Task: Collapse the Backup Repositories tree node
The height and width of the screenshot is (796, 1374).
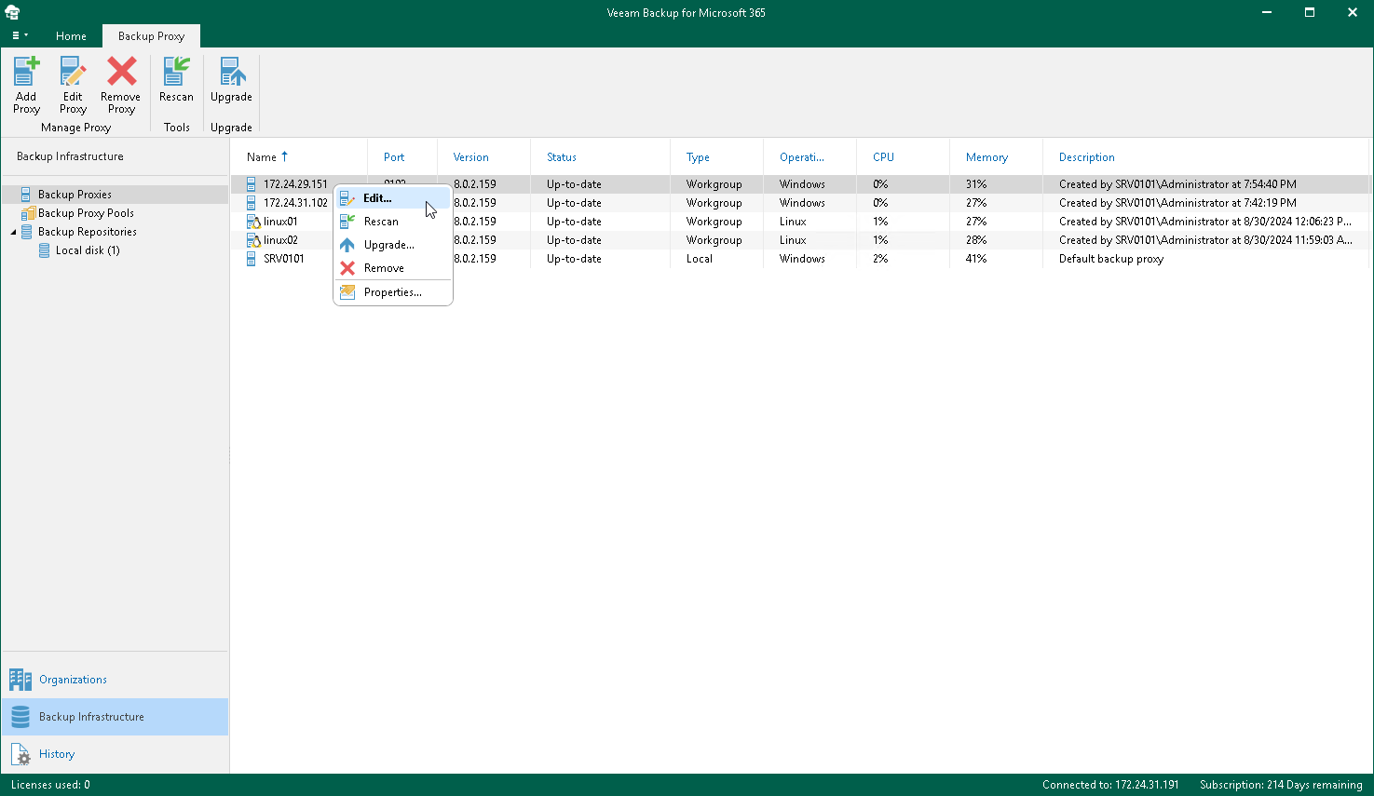Action: (13, 232)
